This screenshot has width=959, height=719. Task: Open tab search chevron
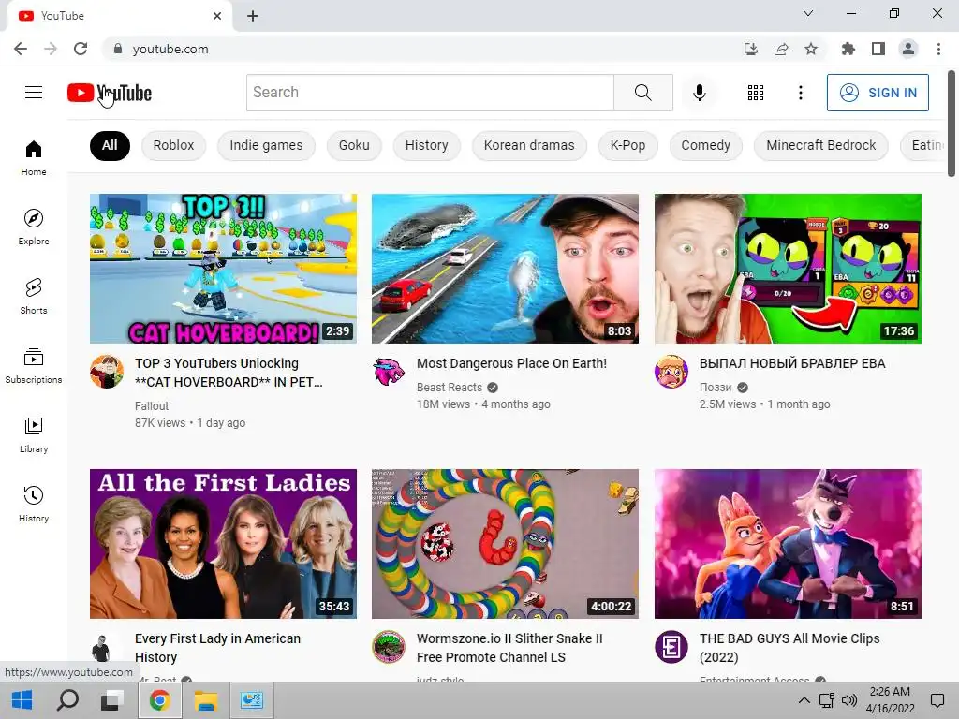[x=808, y=13]
